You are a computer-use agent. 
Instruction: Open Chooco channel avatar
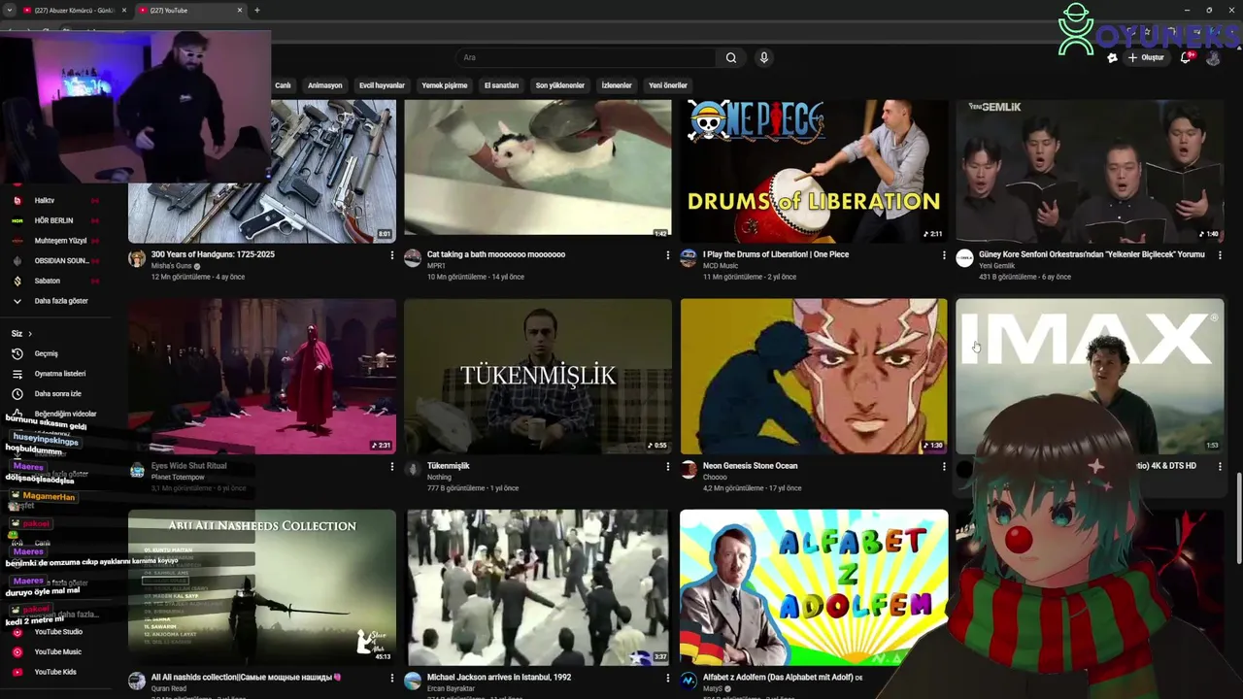point(689,470)
